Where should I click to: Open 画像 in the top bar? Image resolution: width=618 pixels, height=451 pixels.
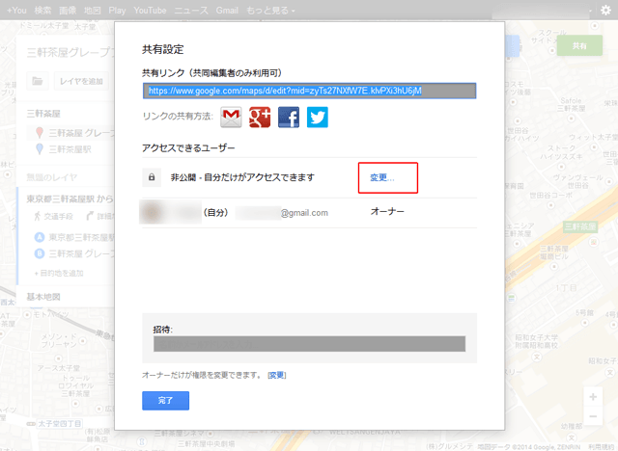(68, 11)
